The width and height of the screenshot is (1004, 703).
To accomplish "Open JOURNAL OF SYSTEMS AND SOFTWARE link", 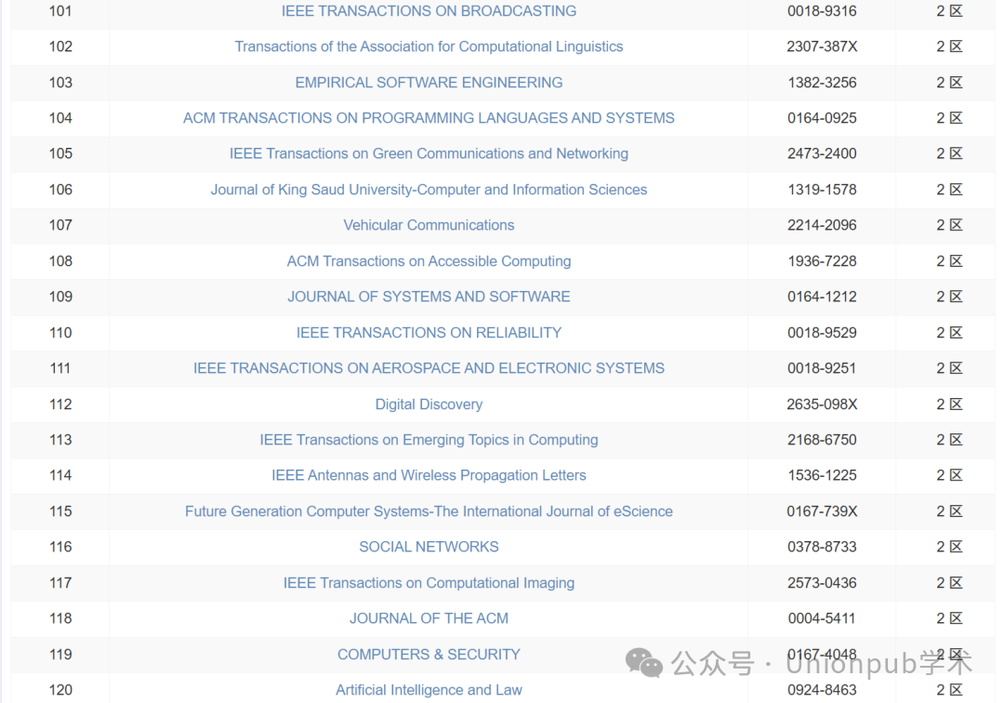I will 429,297.
